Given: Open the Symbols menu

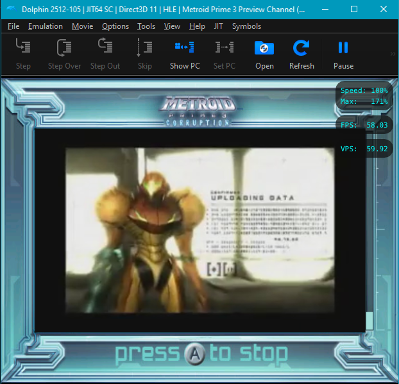Looking at the screenshot, I should click(246, 26).
